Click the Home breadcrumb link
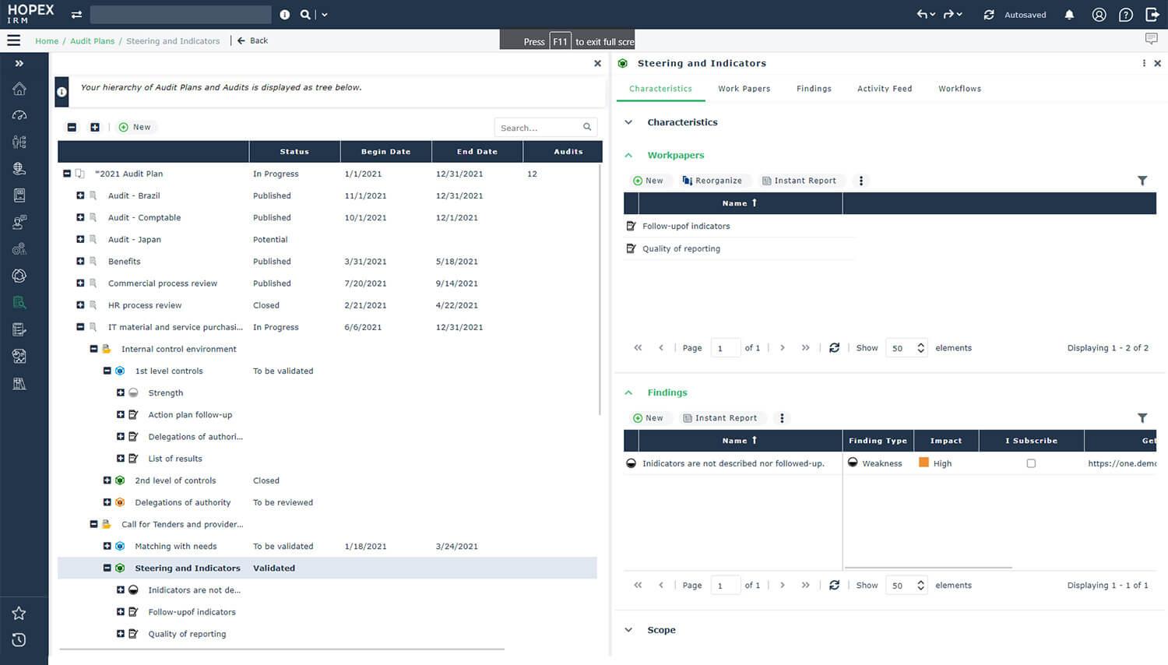1168x665 pixels. (x=47, y=41)
